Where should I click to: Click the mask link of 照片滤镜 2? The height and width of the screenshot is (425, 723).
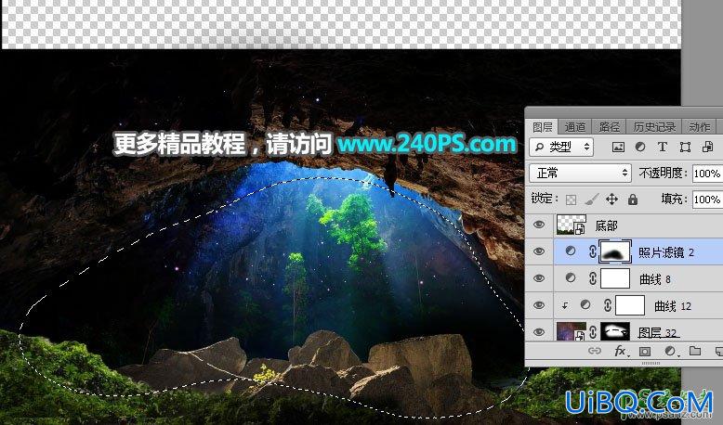593,251
